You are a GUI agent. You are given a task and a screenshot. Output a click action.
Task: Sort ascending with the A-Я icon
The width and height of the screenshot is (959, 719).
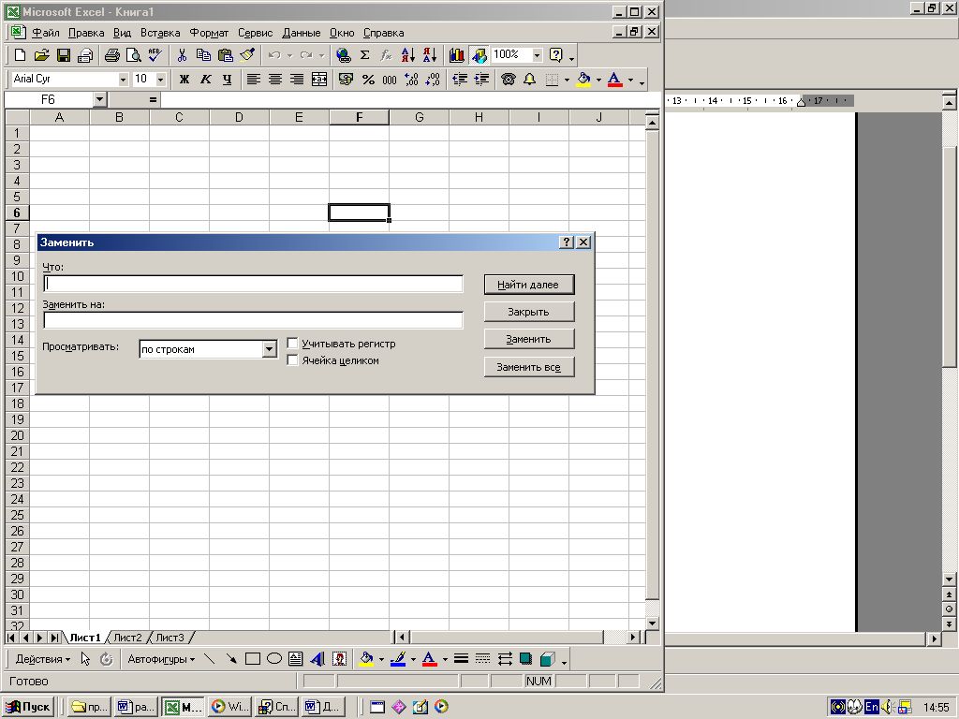pyautogui.click(x=408, y=55)
